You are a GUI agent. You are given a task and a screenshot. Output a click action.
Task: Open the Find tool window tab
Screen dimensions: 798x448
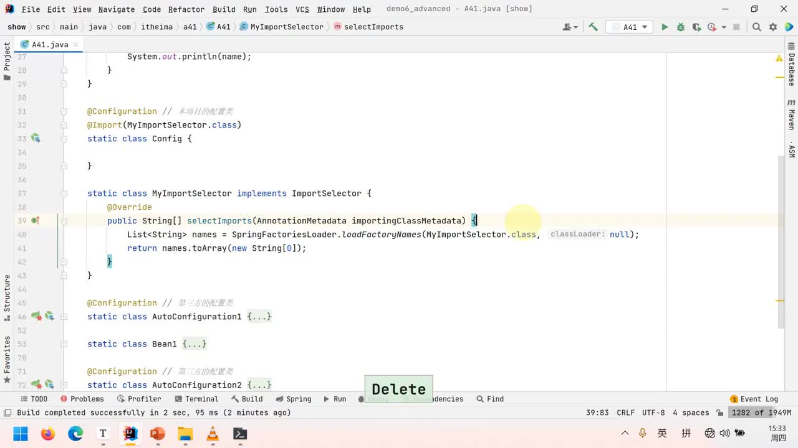pyautogui.click(x=490, y=399)
